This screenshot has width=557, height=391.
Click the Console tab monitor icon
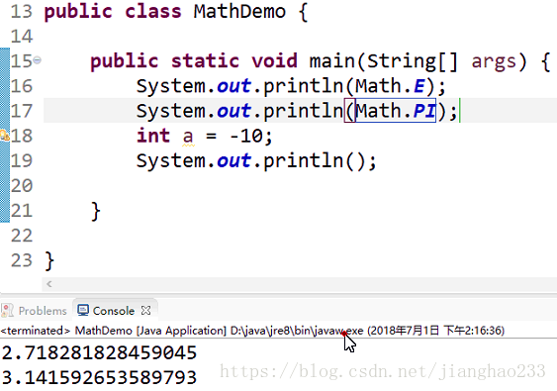[x=83, y=310]
